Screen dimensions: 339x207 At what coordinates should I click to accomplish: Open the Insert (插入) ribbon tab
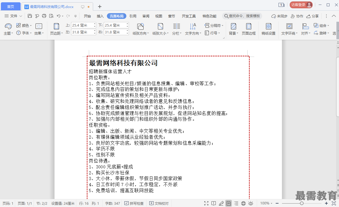(100, 16)
